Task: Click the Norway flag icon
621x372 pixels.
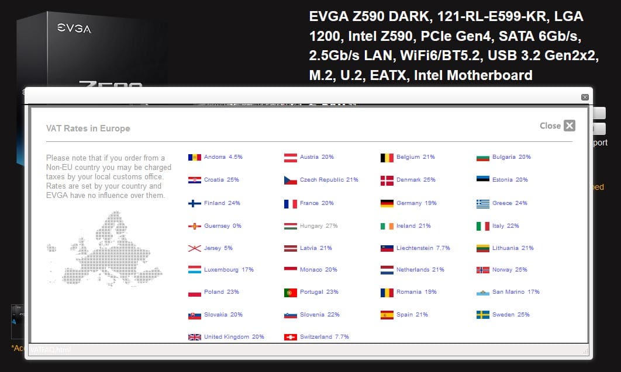Action: pos(483,270)
